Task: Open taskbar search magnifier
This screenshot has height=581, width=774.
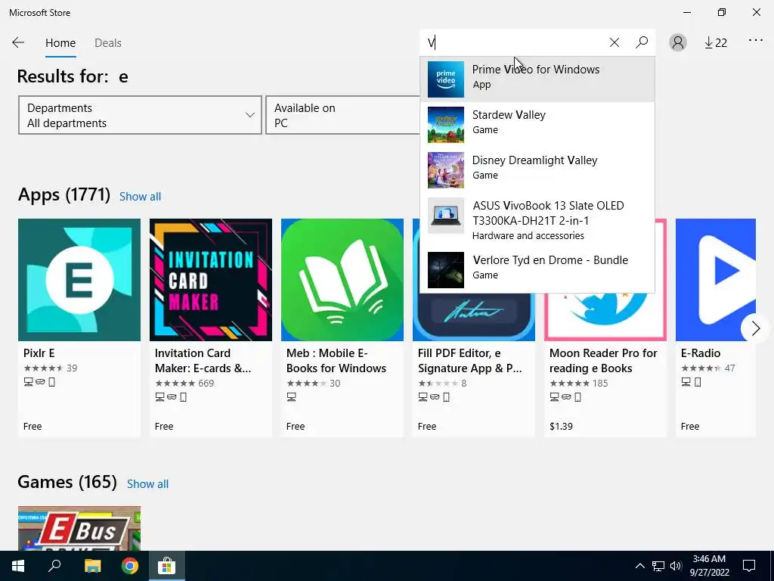Action: [x=54, y=566]
